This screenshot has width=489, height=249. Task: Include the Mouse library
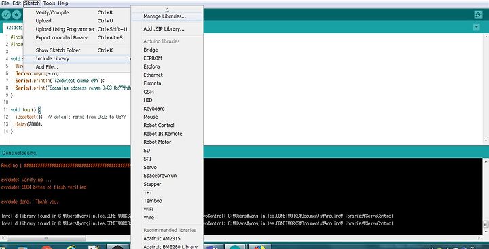click(167, 117)
